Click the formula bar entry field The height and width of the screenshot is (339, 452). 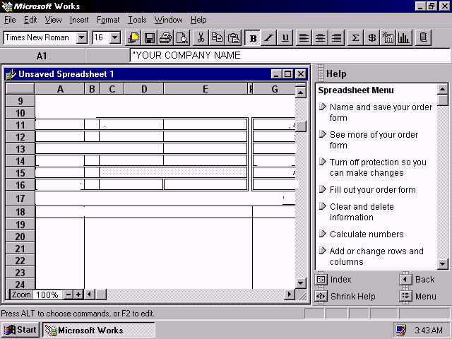pyautogui.click(x=290, y=55)
